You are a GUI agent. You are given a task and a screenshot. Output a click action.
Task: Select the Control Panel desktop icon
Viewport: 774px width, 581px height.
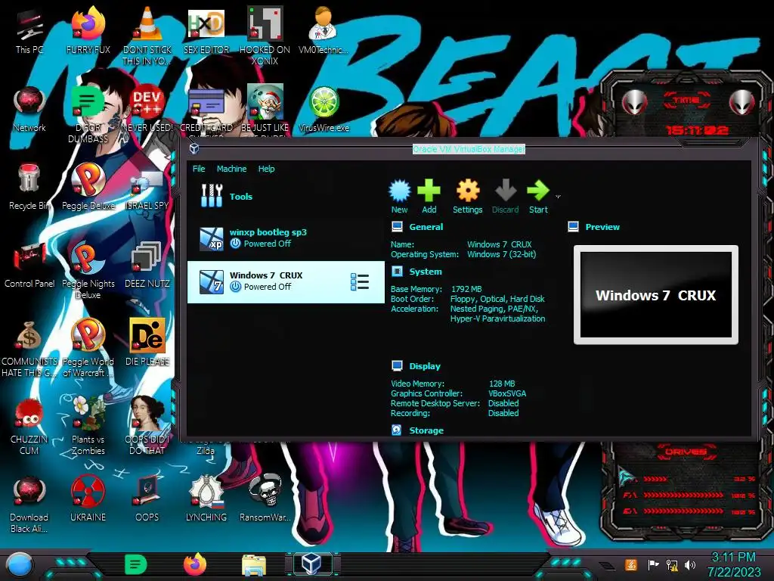click(x=29, y=266)
